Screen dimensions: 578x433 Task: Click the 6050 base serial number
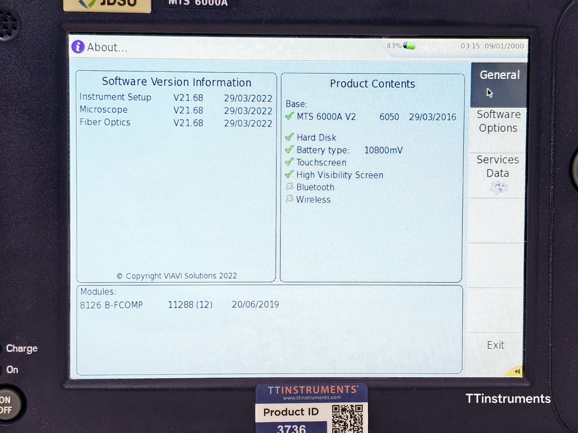389,117
